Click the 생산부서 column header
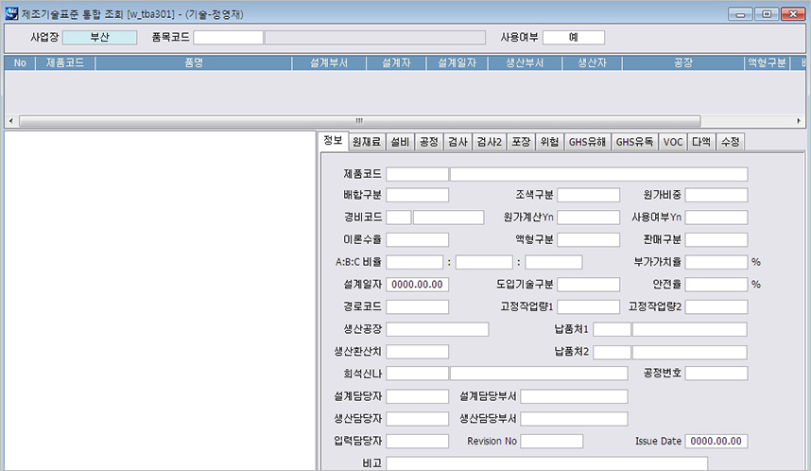The width and height of the screenshot is (811, 471). (525, 62)
